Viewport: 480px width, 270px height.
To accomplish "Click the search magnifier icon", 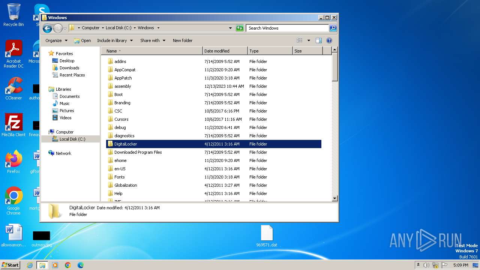I will (x=333, y=28).
